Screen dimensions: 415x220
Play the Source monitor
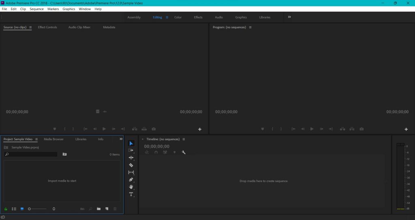pos(104,129)
